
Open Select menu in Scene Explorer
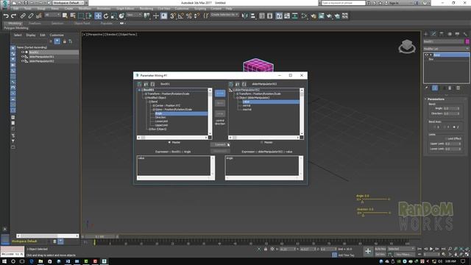18,35
